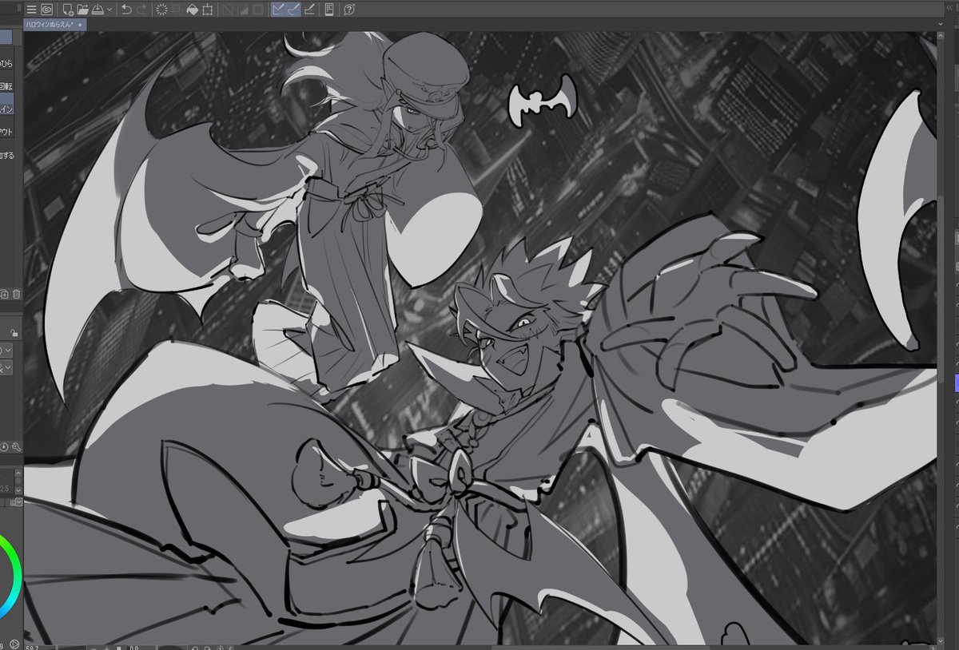Image resolution: width=959 pixels, height=650 pixels.
Task: Click the sub tool copy icon
Action: point(6,295)
